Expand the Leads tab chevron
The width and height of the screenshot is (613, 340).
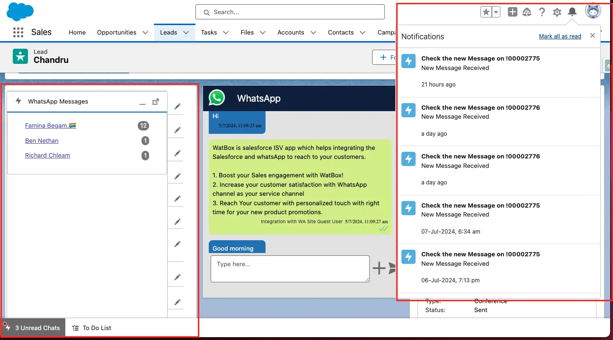coord(186,32)
